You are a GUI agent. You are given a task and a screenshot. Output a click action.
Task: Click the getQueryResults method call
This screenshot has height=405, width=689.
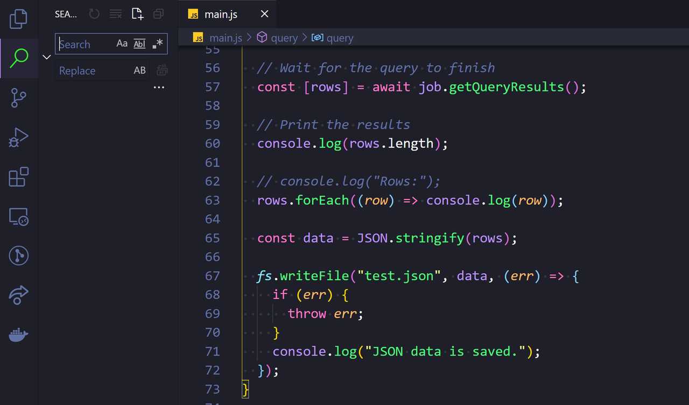pyautogui.click(x=506, y=87)
